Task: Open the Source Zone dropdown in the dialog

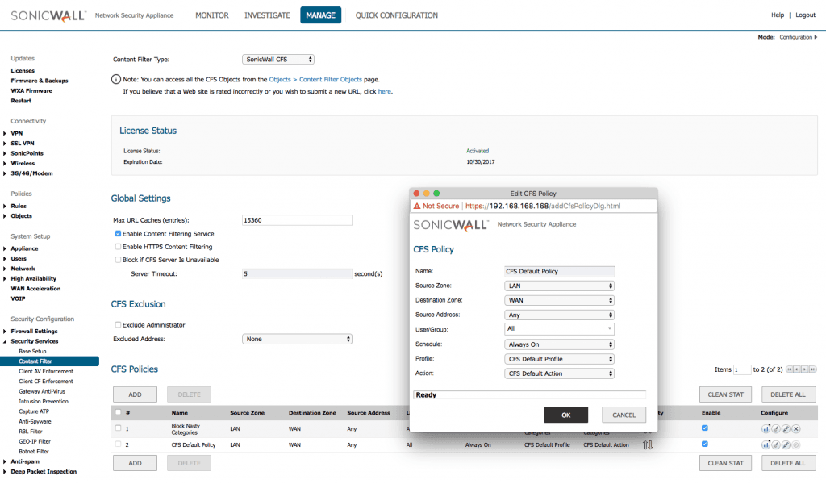Action: [560, 286]
